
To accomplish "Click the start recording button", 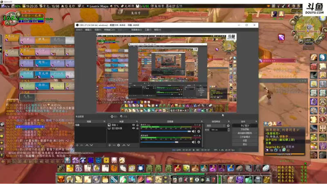I will [245, 129].
